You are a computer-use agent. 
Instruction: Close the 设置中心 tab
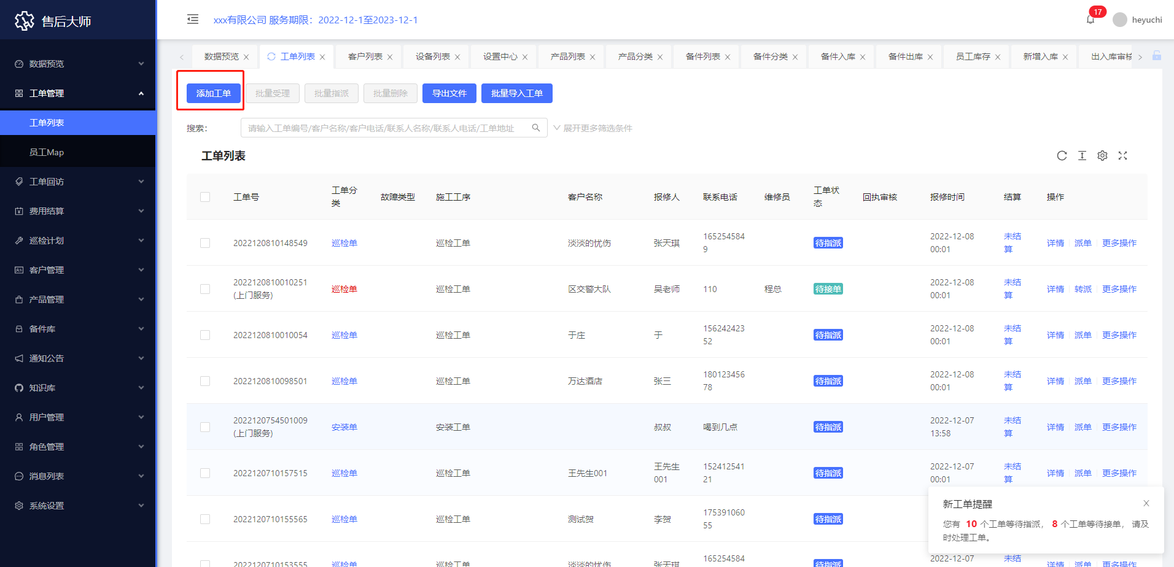point(525,57)
